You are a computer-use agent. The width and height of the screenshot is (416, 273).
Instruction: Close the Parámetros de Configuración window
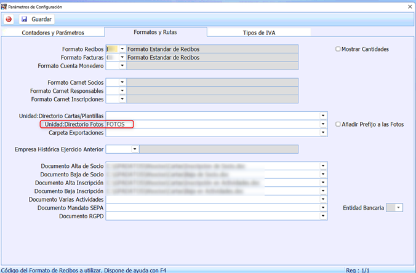tap(409, 6)
